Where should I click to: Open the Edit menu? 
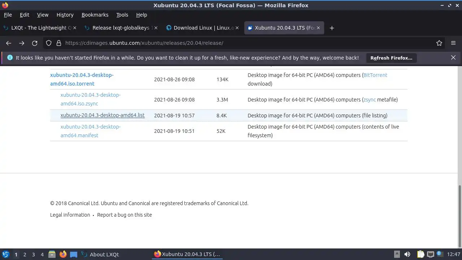pos(25,15)
